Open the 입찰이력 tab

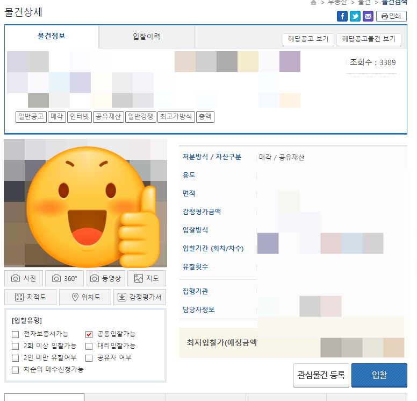[x=147, y=37]
